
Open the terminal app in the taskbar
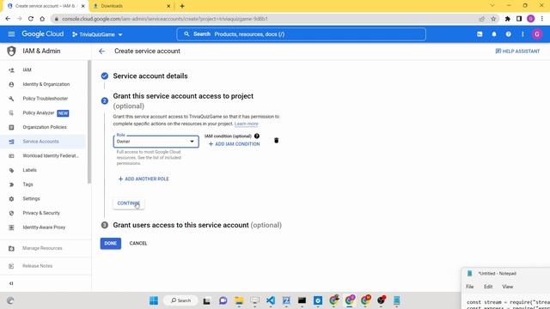(x=302, y=300)
